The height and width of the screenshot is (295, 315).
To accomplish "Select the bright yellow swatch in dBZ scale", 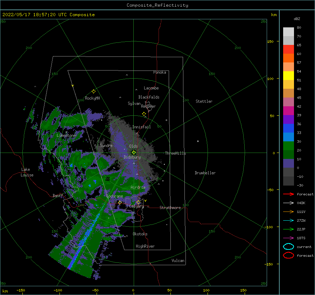I will 288,76.
